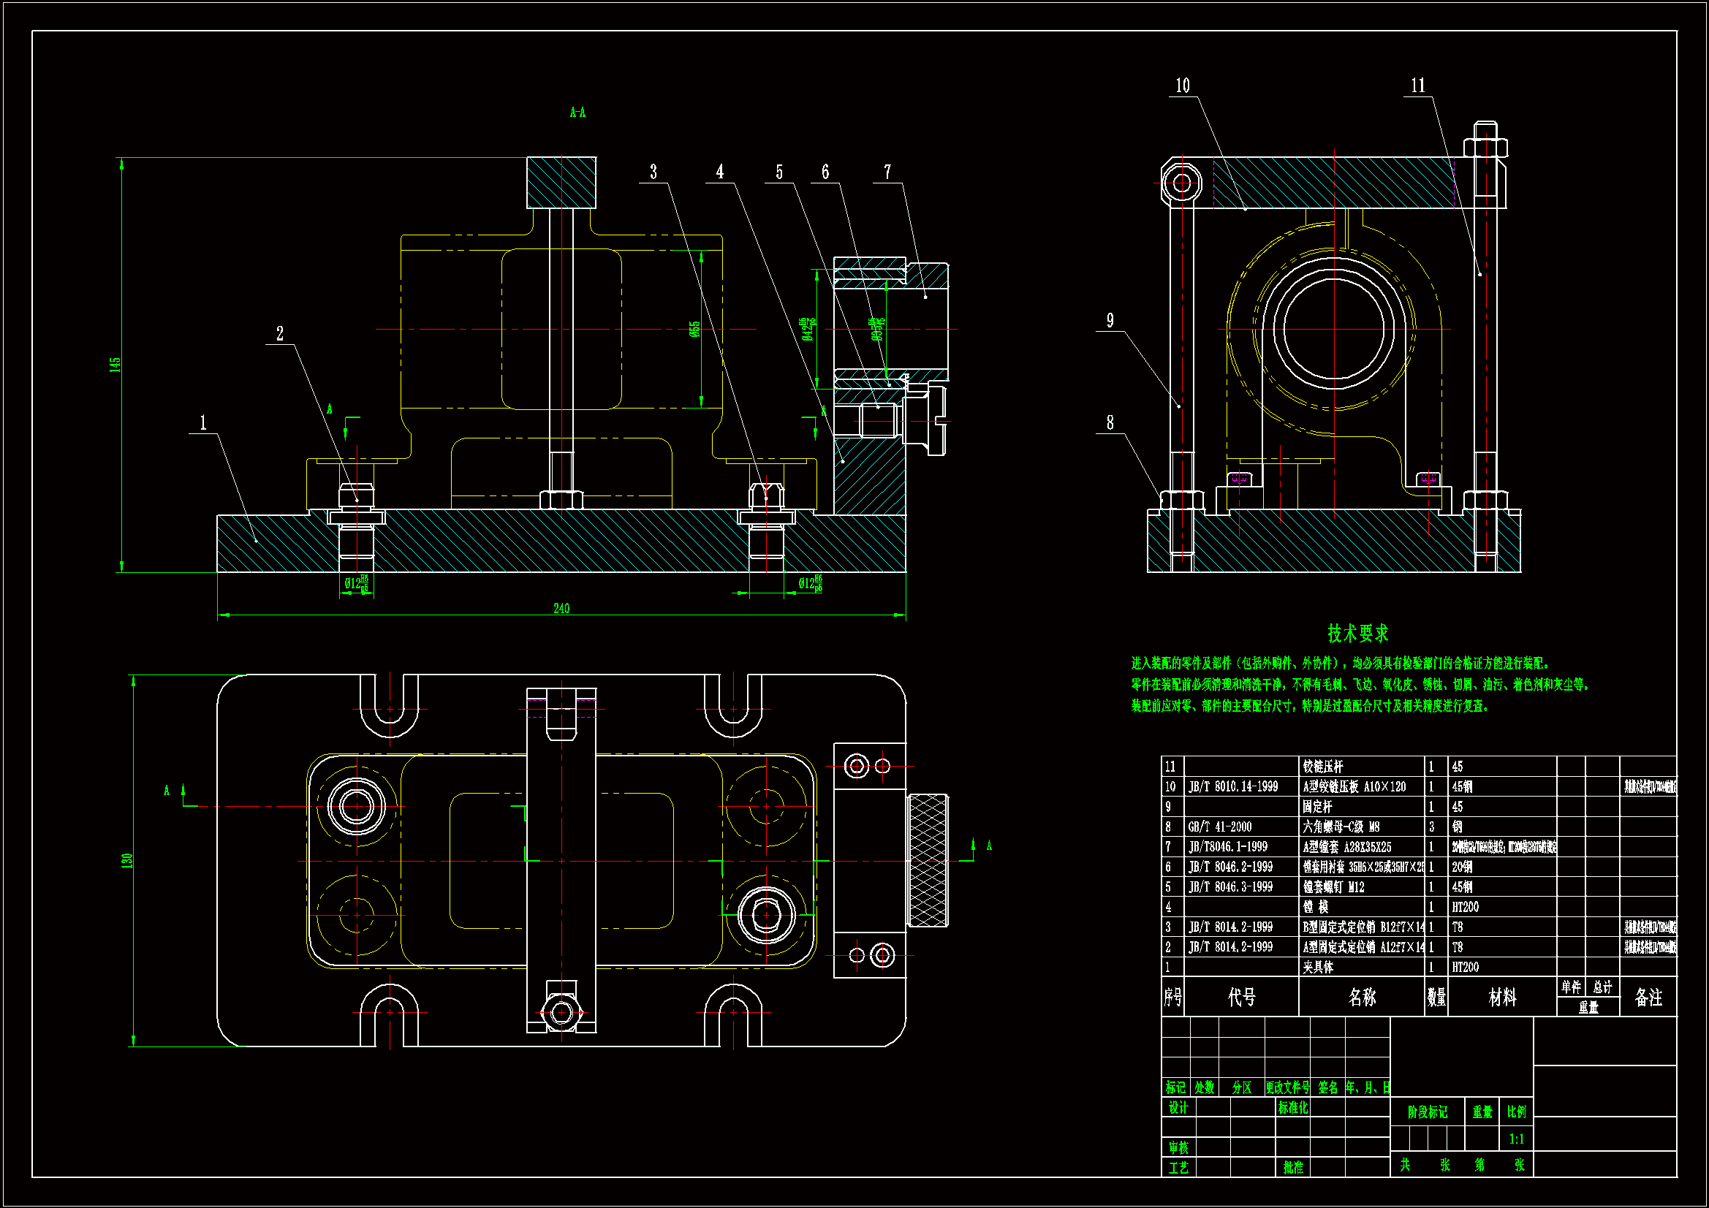Screen dimensions: 1709x1208
Task: Select the 145 height dimension text
Action: pyautogui.click(x=115, y=364)
